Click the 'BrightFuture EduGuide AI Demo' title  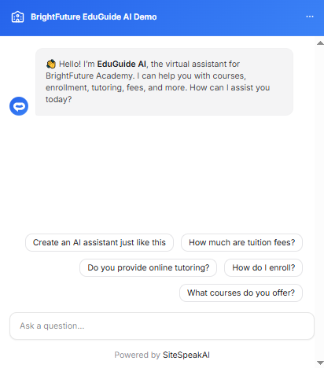pos(94,17)
